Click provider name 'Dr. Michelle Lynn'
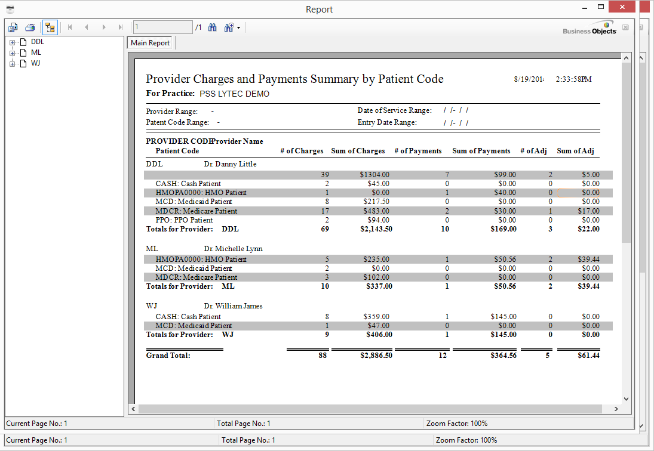The width and height of the screenshot is (654, 451). tap(233, 249)
